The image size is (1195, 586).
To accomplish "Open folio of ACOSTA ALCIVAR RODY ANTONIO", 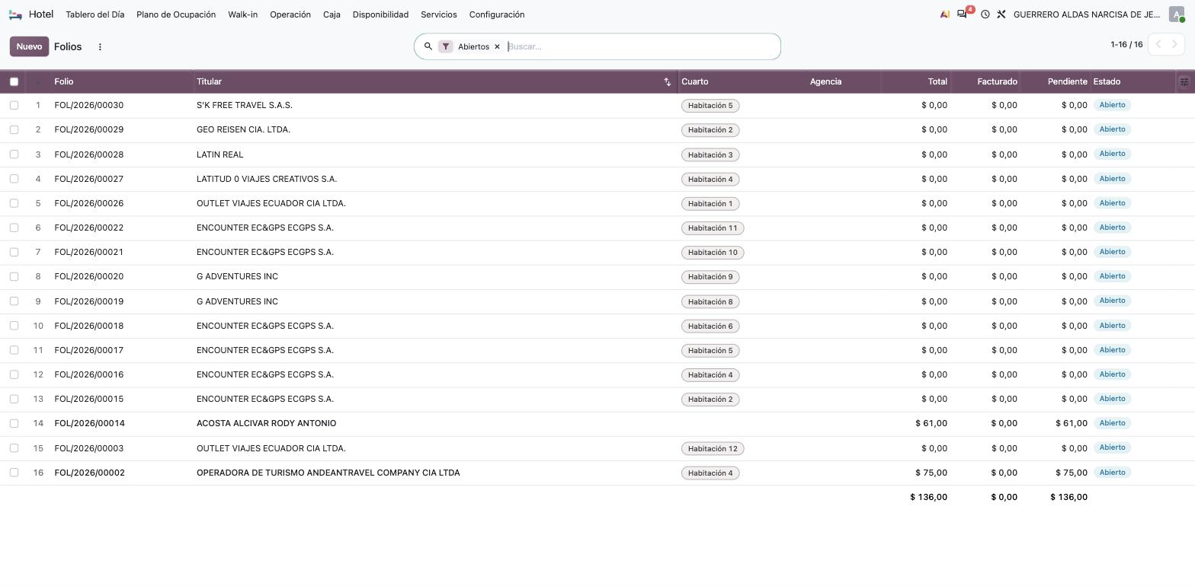I will coord(266,423).
